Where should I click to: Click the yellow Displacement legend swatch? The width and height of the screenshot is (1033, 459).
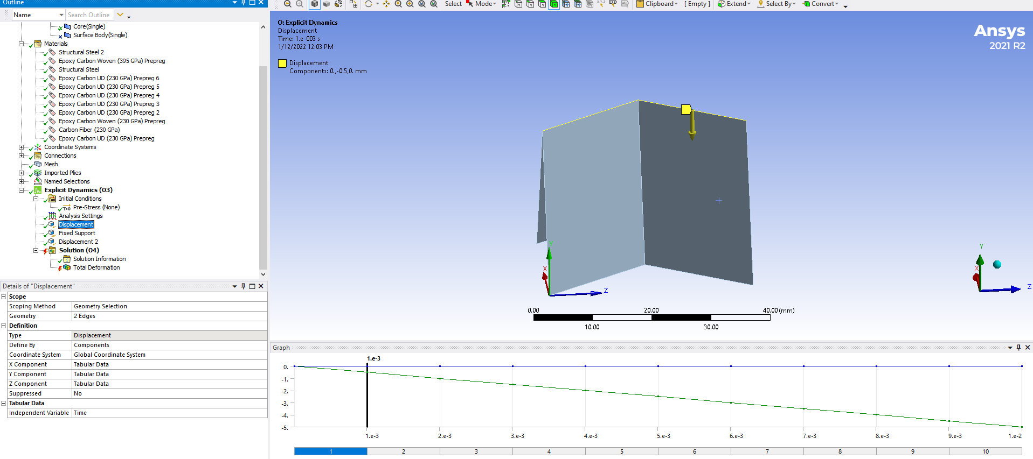[x=282, y=63]
